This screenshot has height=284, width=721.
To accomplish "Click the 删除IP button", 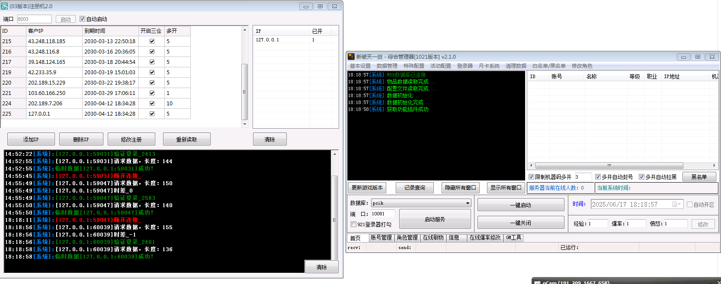I will coord(81,139).
